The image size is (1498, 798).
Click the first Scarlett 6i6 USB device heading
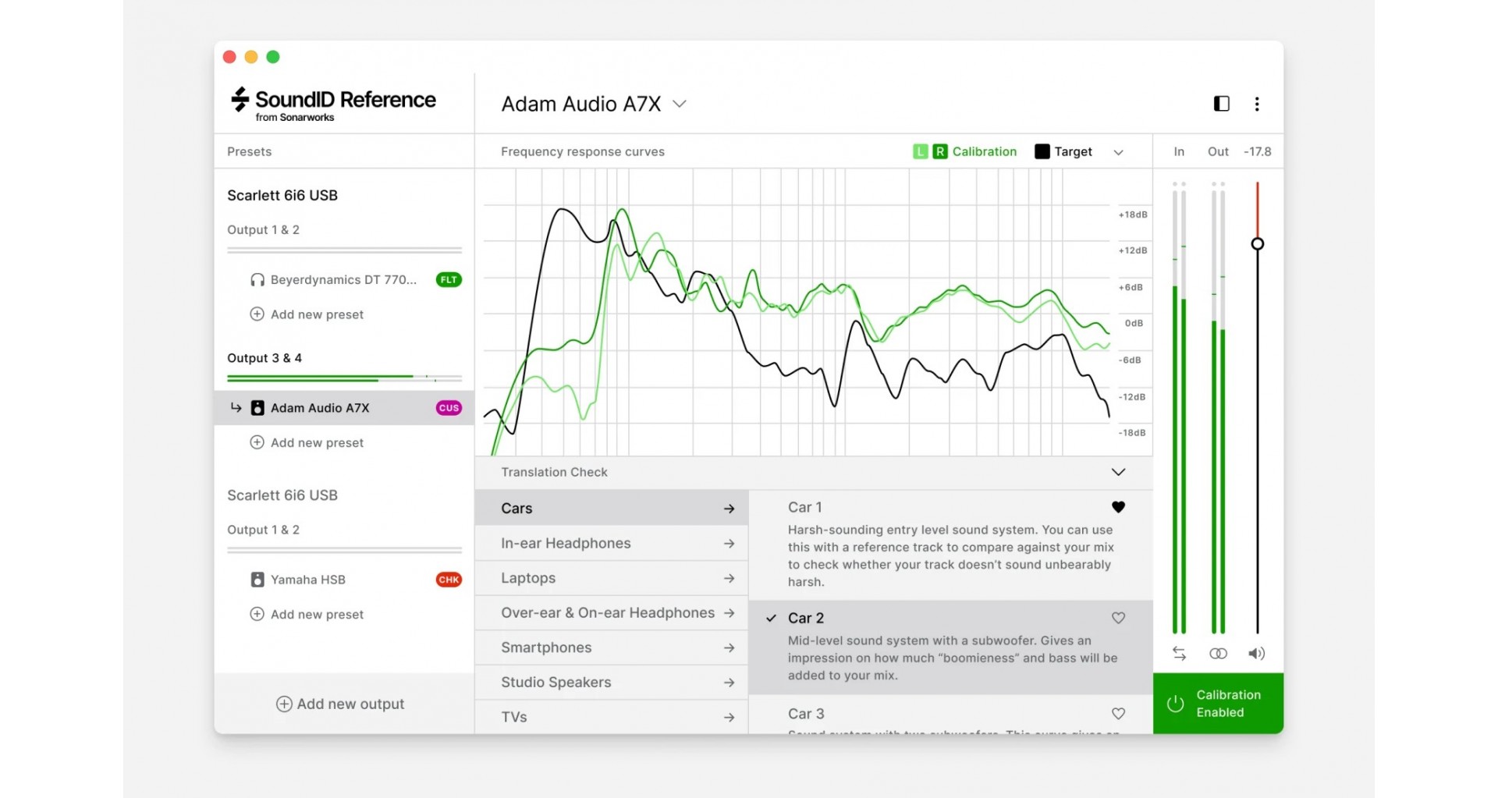(x=282, y=195)
